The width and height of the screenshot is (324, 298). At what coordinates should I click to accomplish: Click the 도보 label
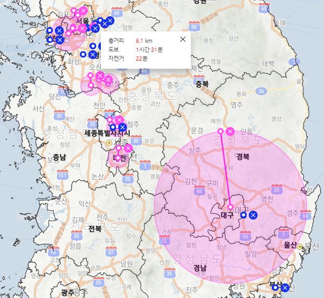pos(113,50)
